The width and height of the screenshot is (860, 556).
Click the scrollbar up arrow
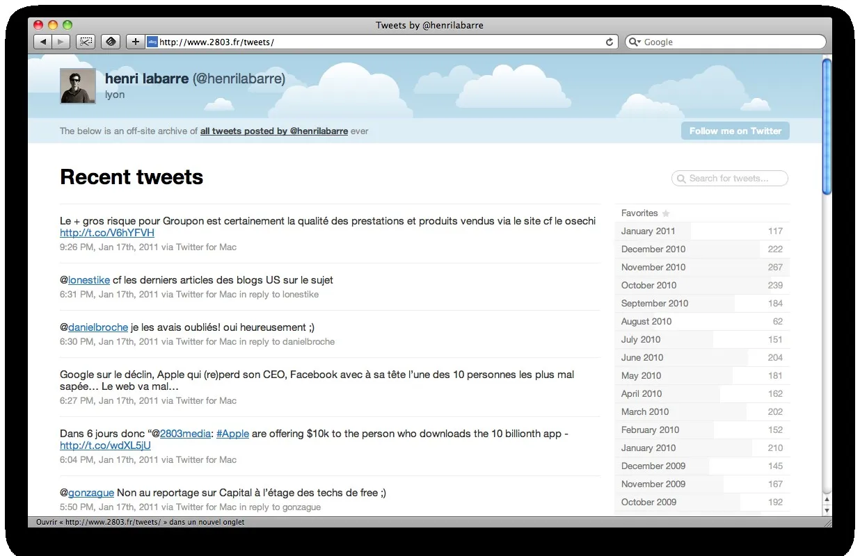(827, 499)
